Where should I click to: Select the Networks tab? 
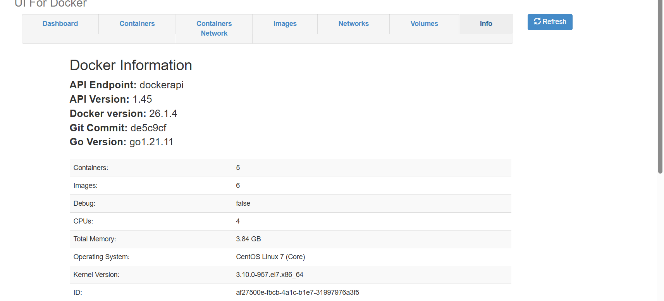click(x=353, y=24)
